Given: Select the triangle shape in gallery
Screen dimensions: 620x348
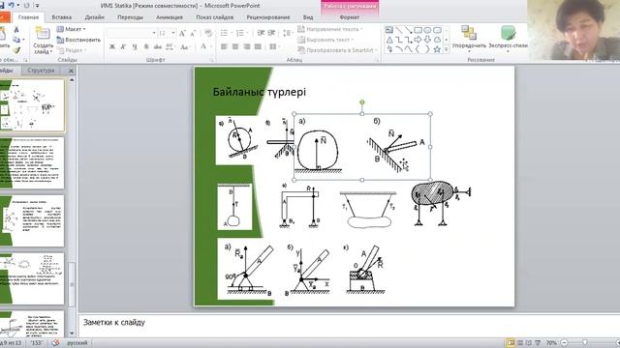Looking at the screenshot, I should [x=389, y=40].
